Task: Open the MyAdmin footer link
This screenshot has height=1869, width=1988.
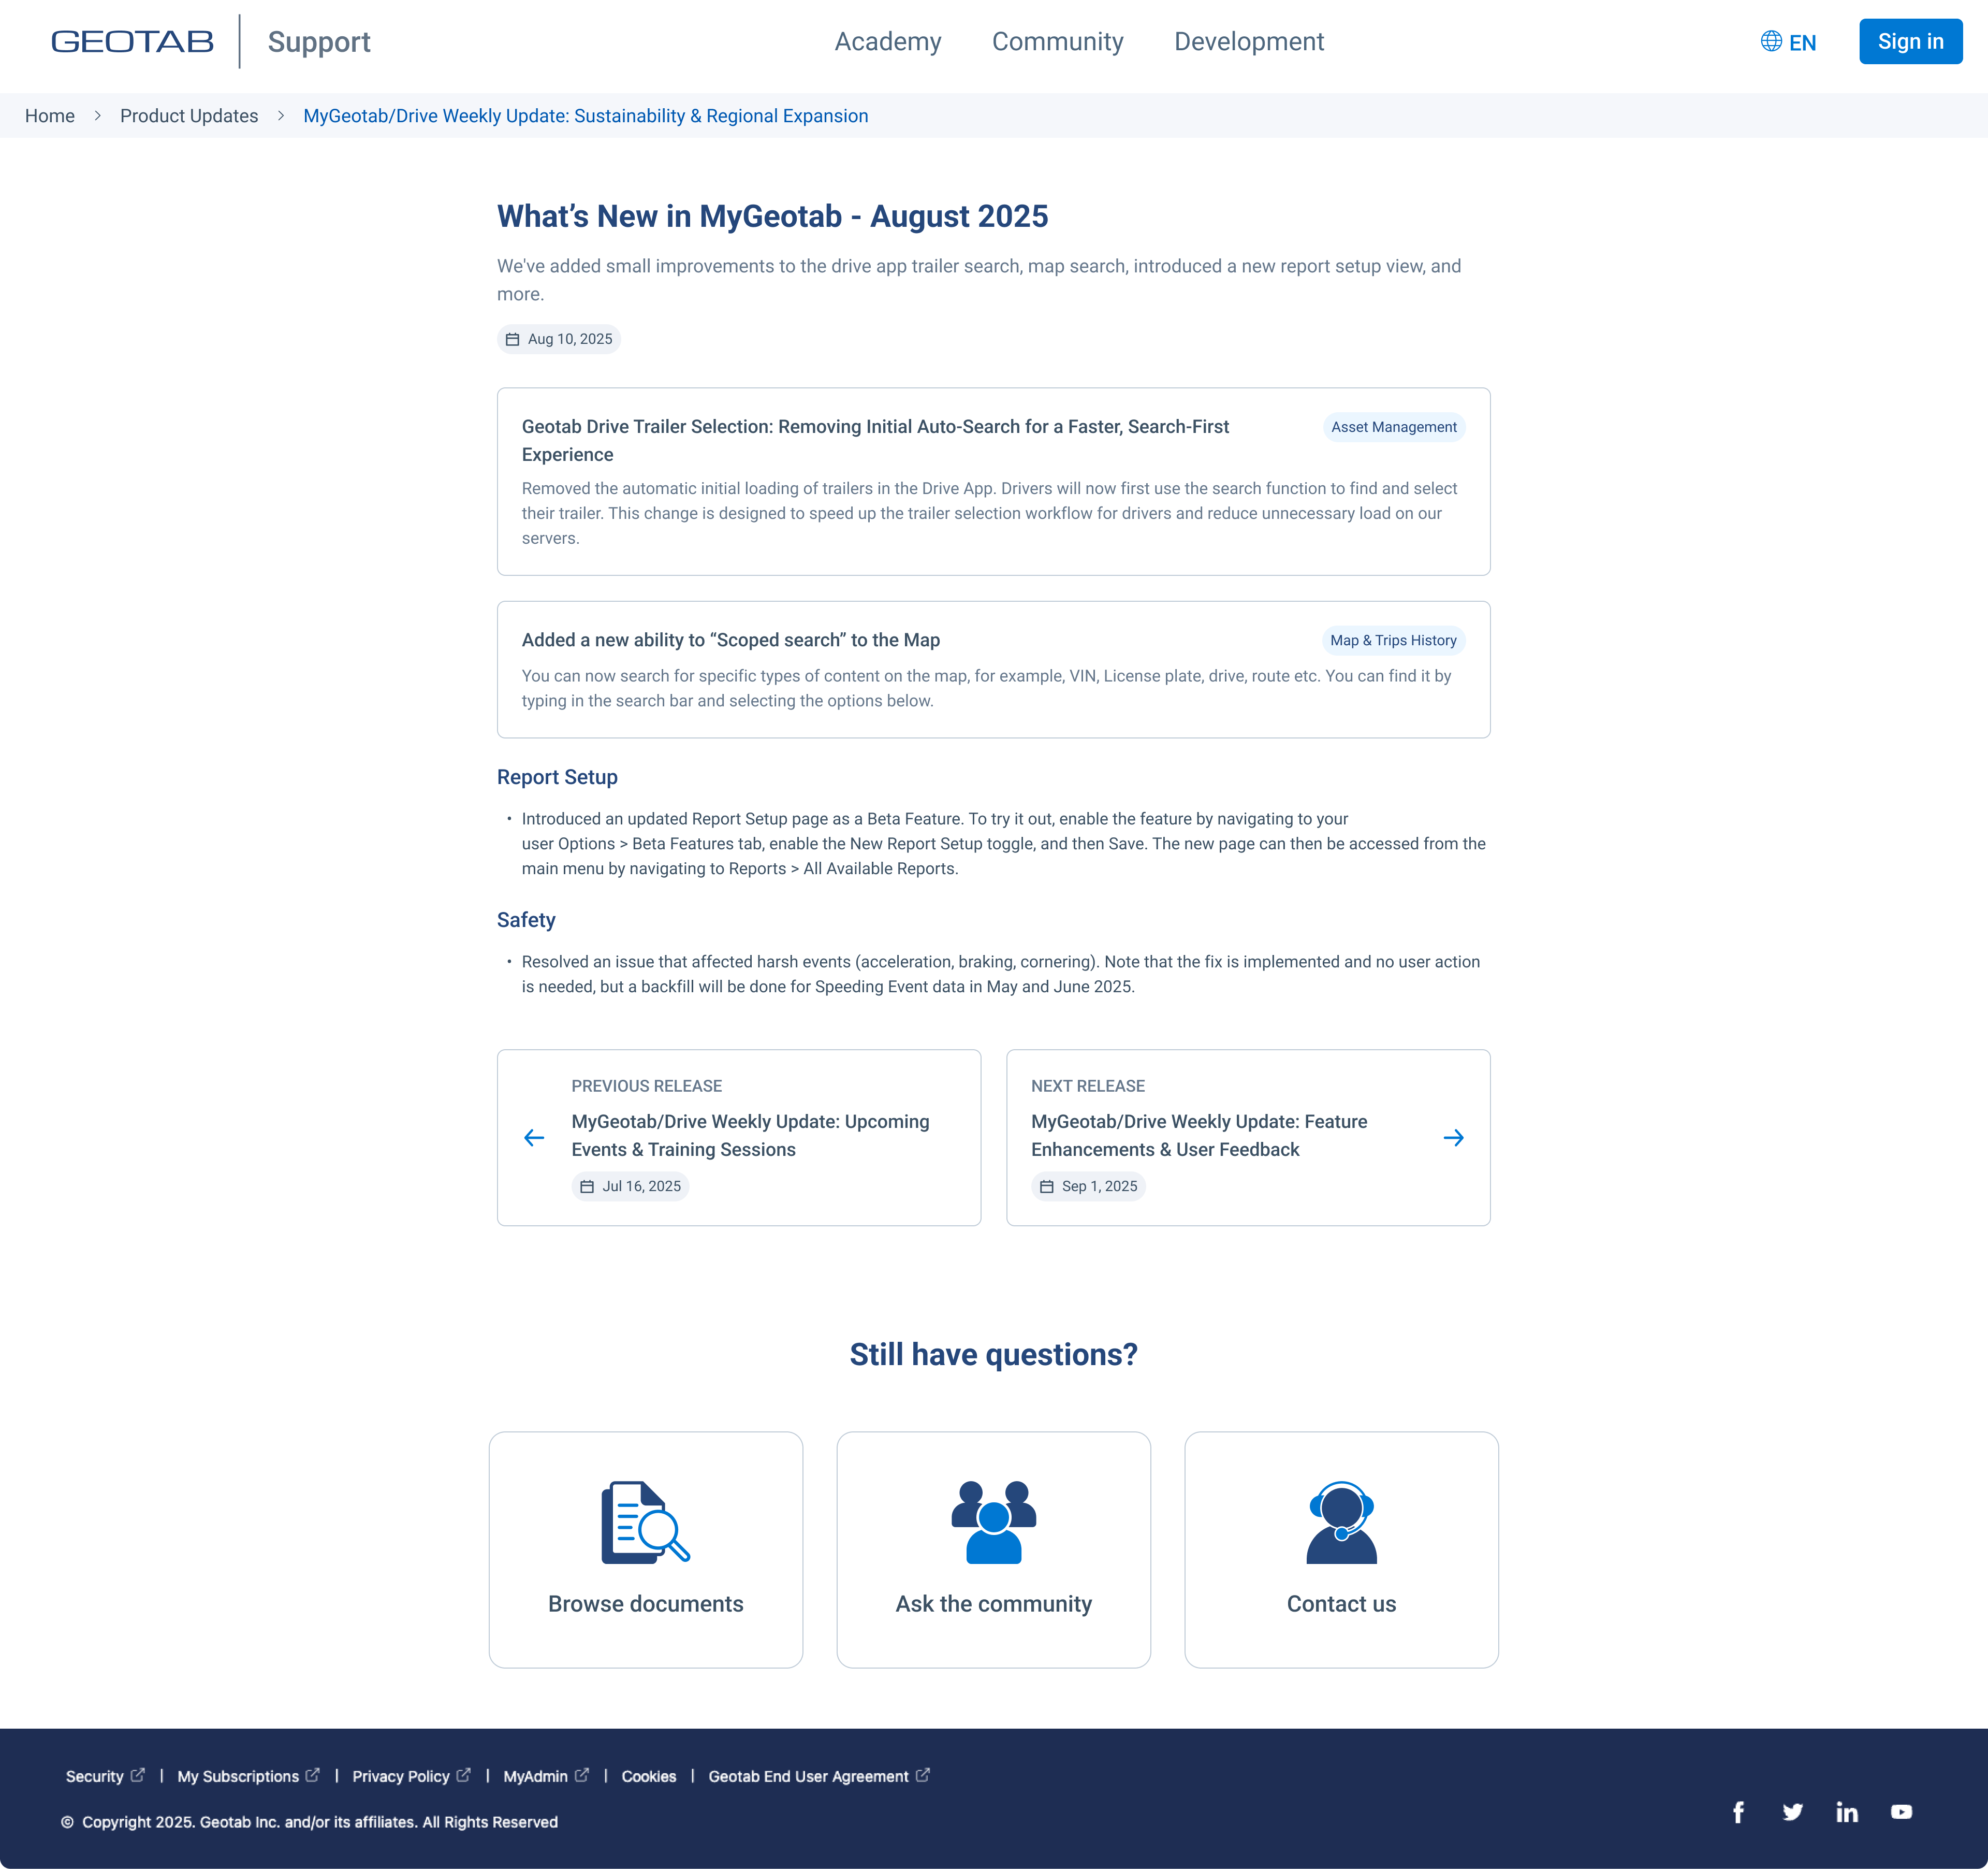Action: pyautogui.click(x=535, y=1776)
